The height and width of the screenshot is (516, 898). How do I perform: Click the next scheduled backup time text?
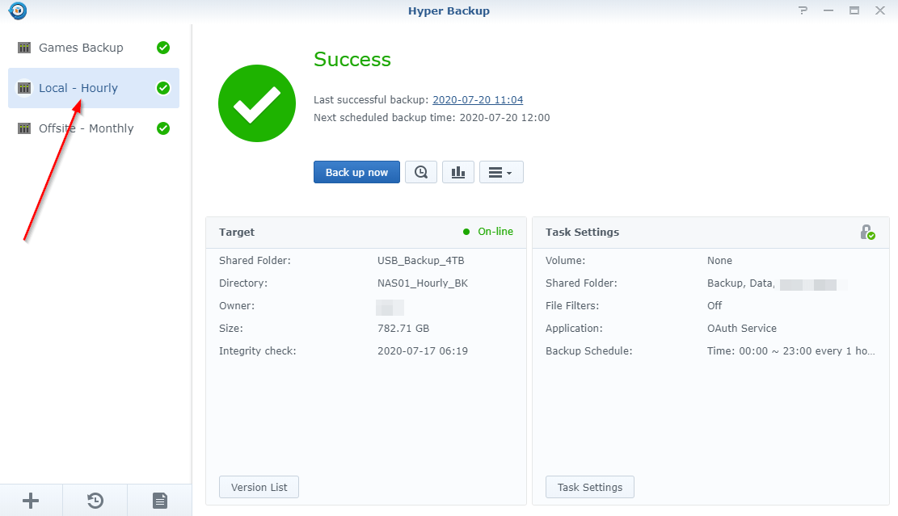click(x=432, y=117)
